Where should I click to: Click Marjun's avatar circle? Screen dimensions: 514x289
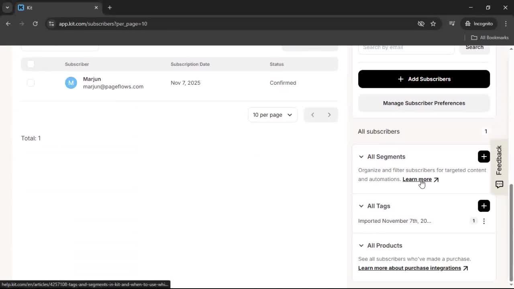tap(71, 82)
